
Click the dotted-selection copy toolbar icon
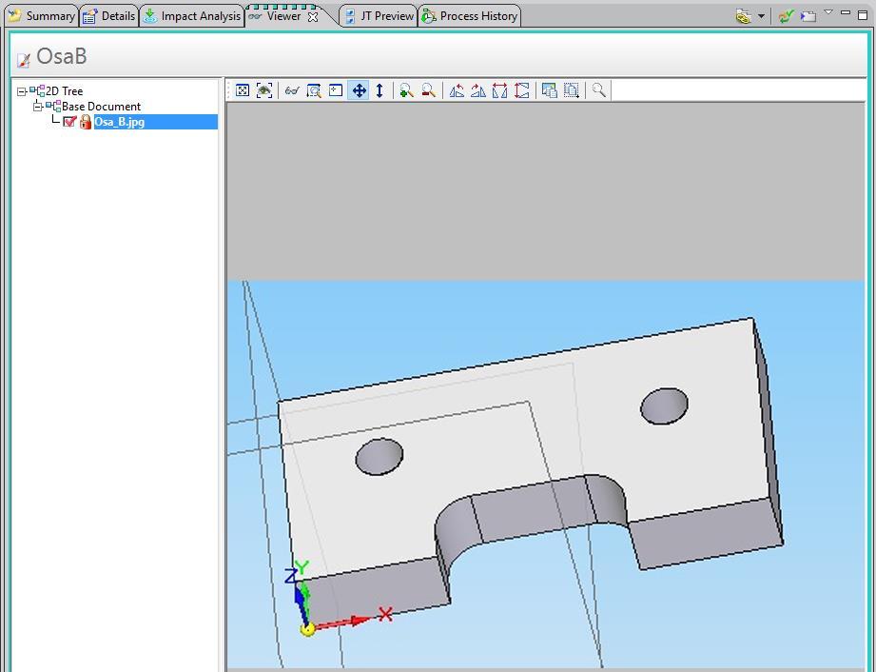coord(572,90)
